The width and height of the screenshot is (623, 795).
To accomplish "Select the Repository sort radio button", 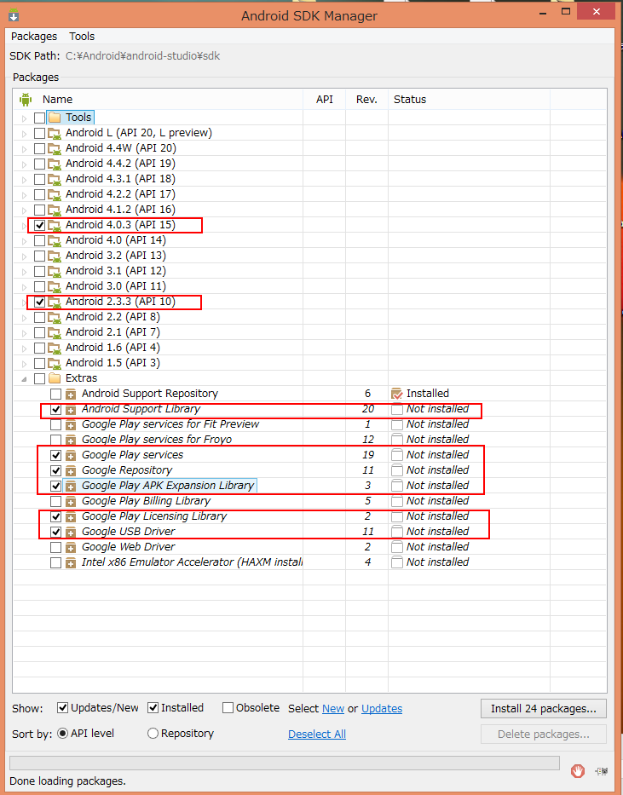I will click(x=153, y=733).
